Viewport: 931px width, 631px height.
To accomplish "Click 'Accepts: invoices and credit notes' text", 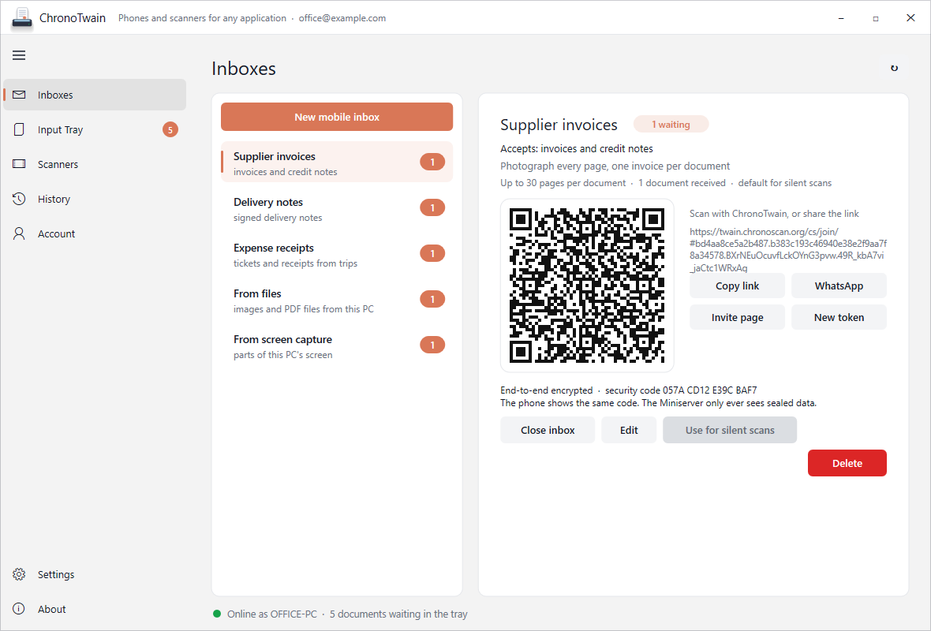I will pyautogui.click(x=577, y=148).
